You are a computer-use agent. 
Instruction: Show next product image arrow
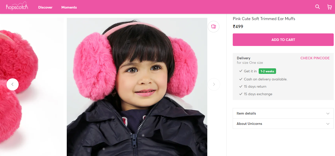pos(214,84)
